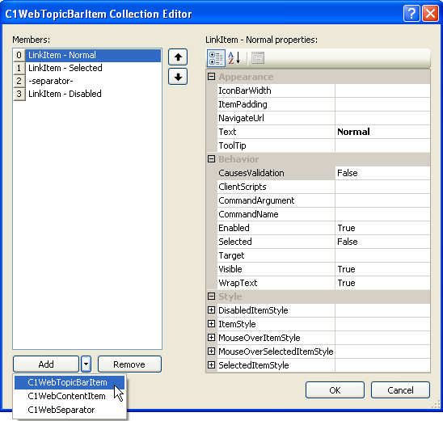Image resolution: width=443 pixels, height=421 pixels.
Task: Select the ClientScripts property row
Action: (324, 187)
